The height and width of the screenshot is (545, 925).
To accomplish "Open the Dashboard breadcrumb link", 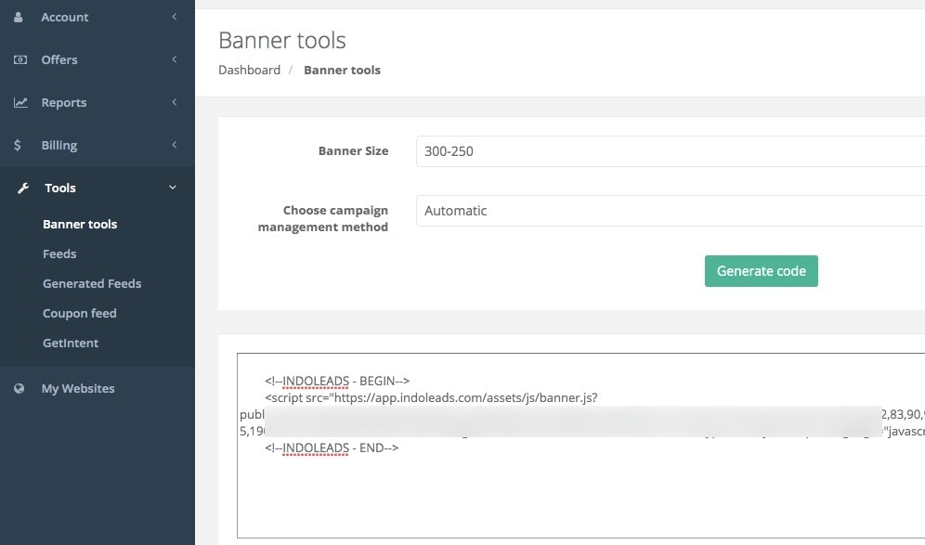I will tap(249, 70).
